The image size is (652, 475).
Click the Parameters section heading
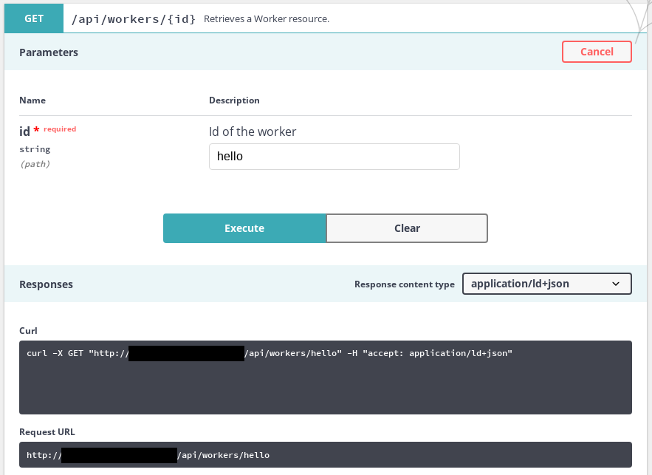(x=49, y=52)
